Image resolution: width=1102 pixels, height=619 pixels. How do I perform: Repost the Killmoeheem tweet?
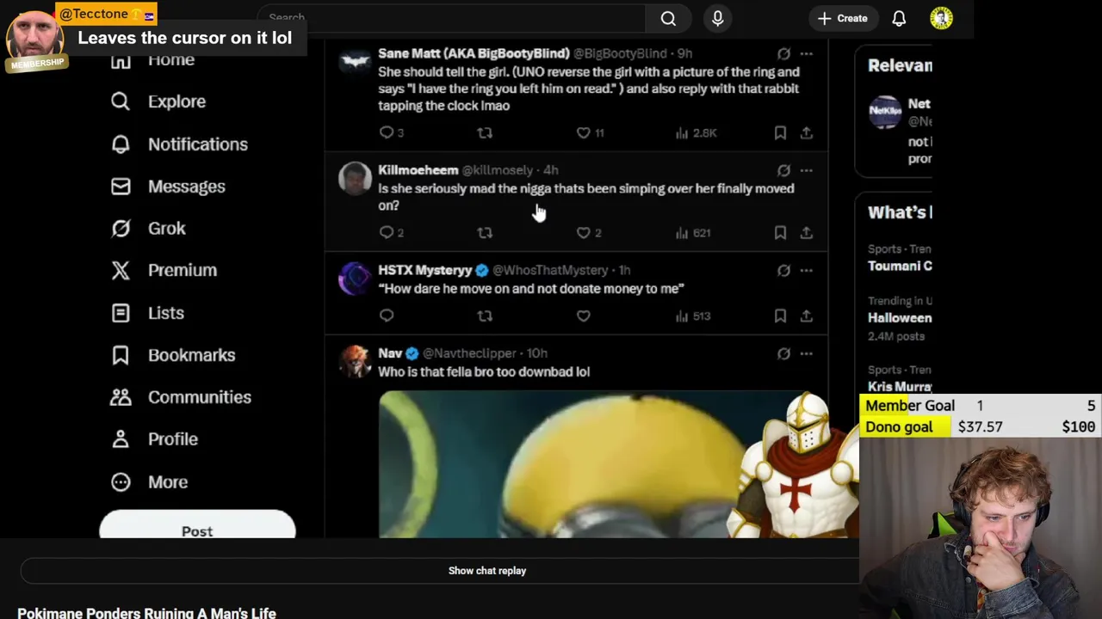click(x=485, y=233)
